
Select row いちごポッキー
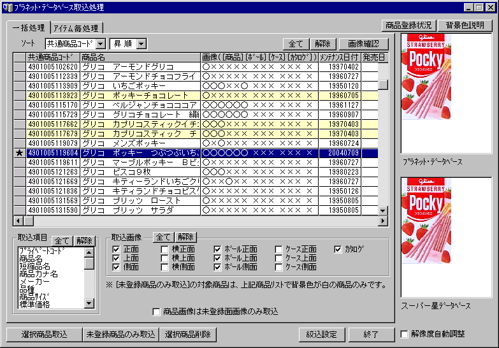(196, 86)
